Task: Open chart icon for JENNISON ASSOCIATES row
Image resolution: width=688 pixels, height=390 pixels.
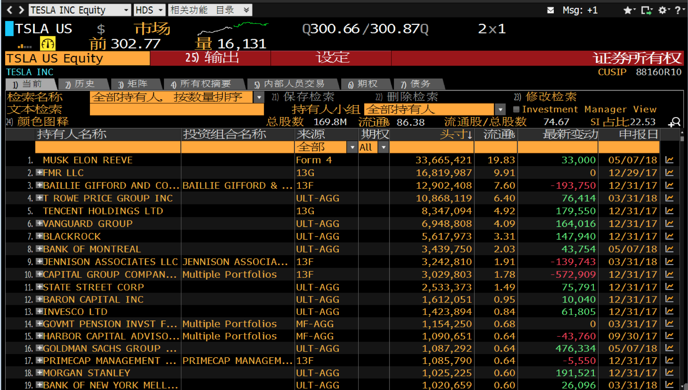Action: point(669,261)
